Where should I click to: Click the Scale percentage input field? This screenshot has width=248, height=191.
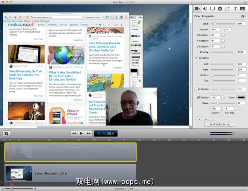(x=241, y=24)
